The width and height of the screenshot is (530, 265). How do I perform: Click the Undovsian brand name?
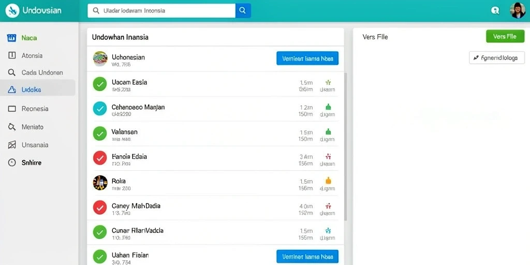[x=42, y=10]
